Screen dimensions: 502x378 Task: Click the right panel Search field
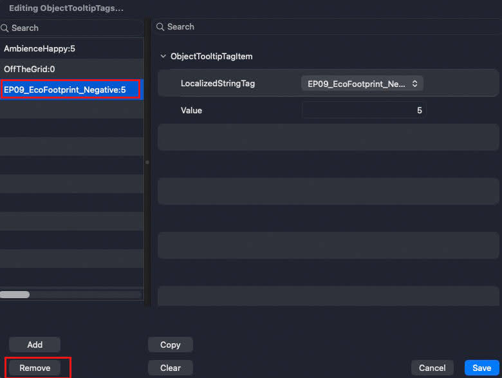click(x=326, y=26)
